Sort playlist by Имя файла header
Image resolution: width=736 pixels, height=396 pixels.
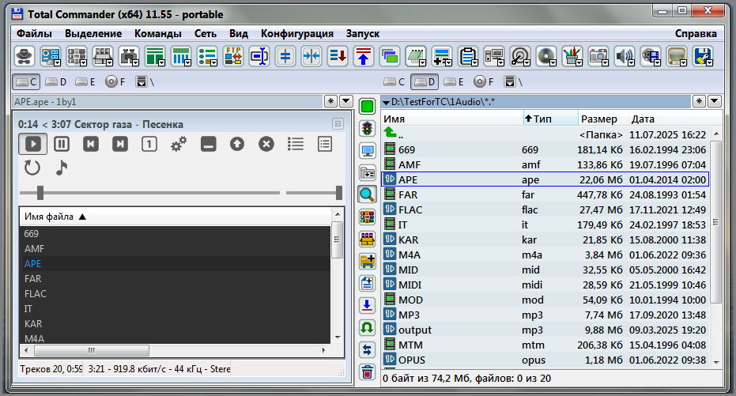176,217
